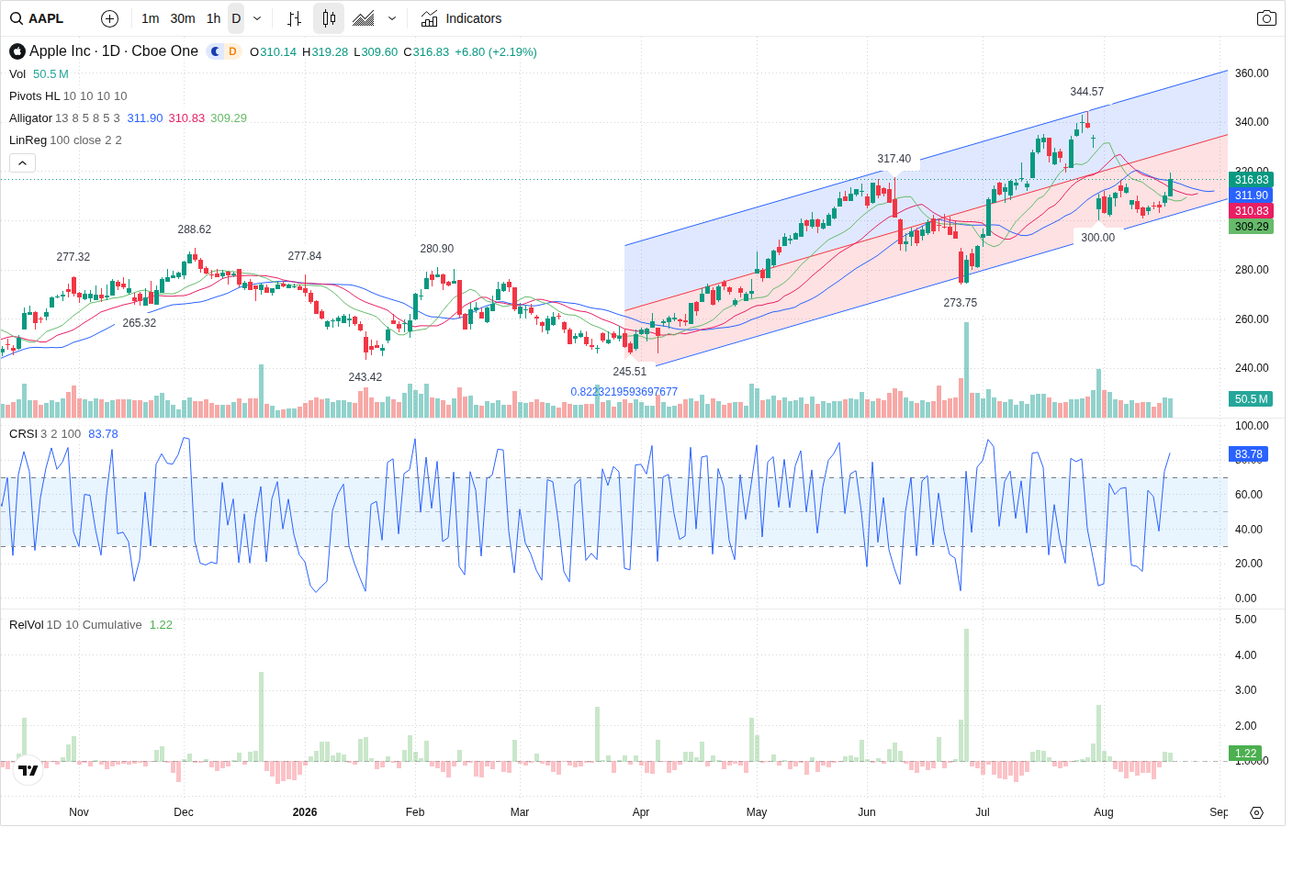Click the 316.83 current price label
Image resolution: width=1304 pixels, height=872 pixels.
click(1251, 180)
